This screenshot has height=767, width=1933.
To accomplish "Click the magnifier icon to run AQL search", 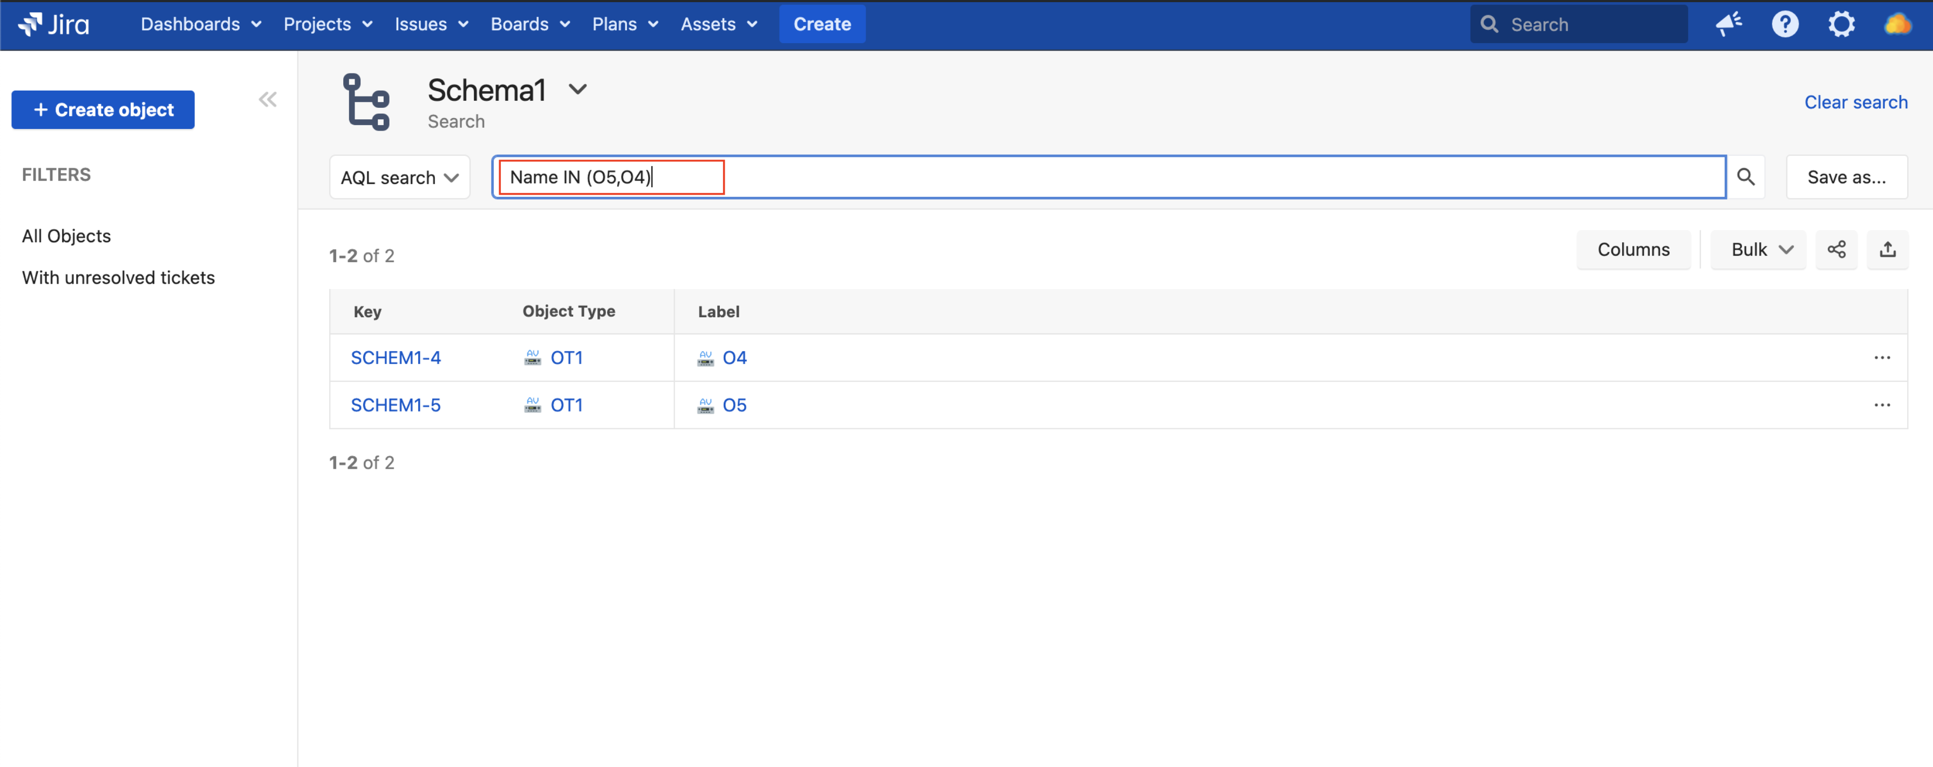I will click(1745, 177).
